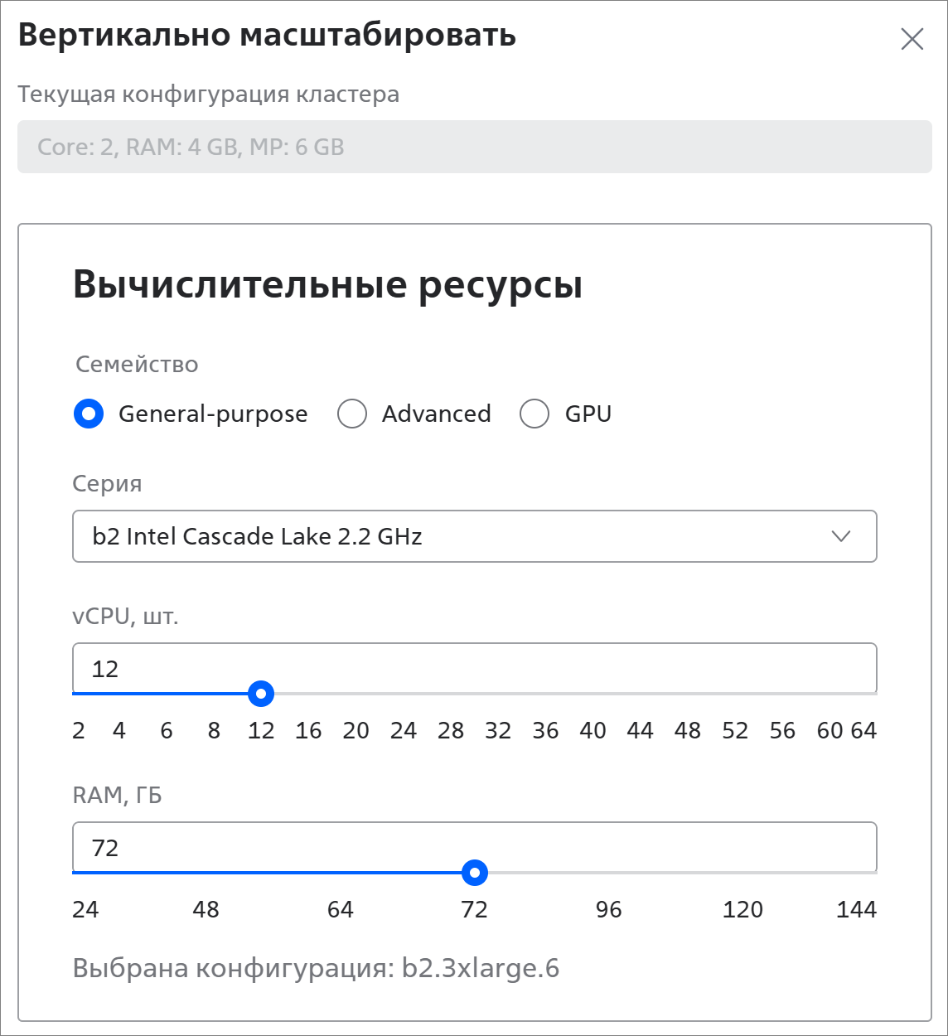Set vCPU slider to 64 mark
The image size is (948, 1036).
[875, 694]
